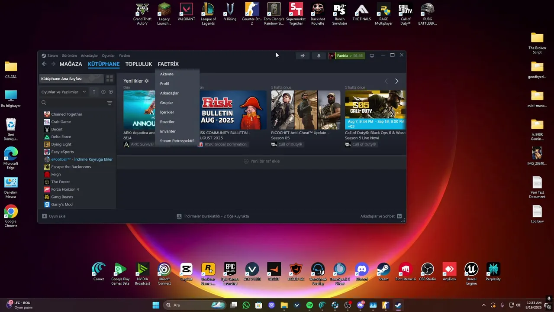This screenshot has height=312, width=554.
Task: Open the downloads status İndirmeler Duraklatıldı
Action: point(213,216)
